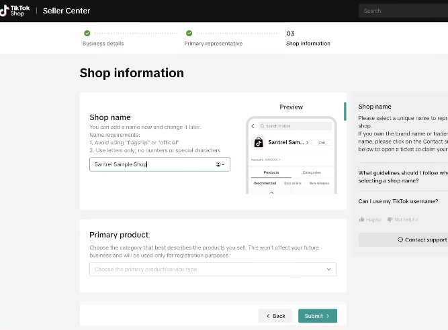This screenshot has width=448, height=330.
Task: Click the Primary representative completed checkmark
Action: click(189, 33)
